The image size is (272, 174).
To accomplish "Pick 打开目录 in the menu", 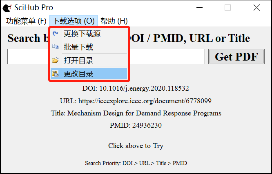I will [x=89, y=61].
